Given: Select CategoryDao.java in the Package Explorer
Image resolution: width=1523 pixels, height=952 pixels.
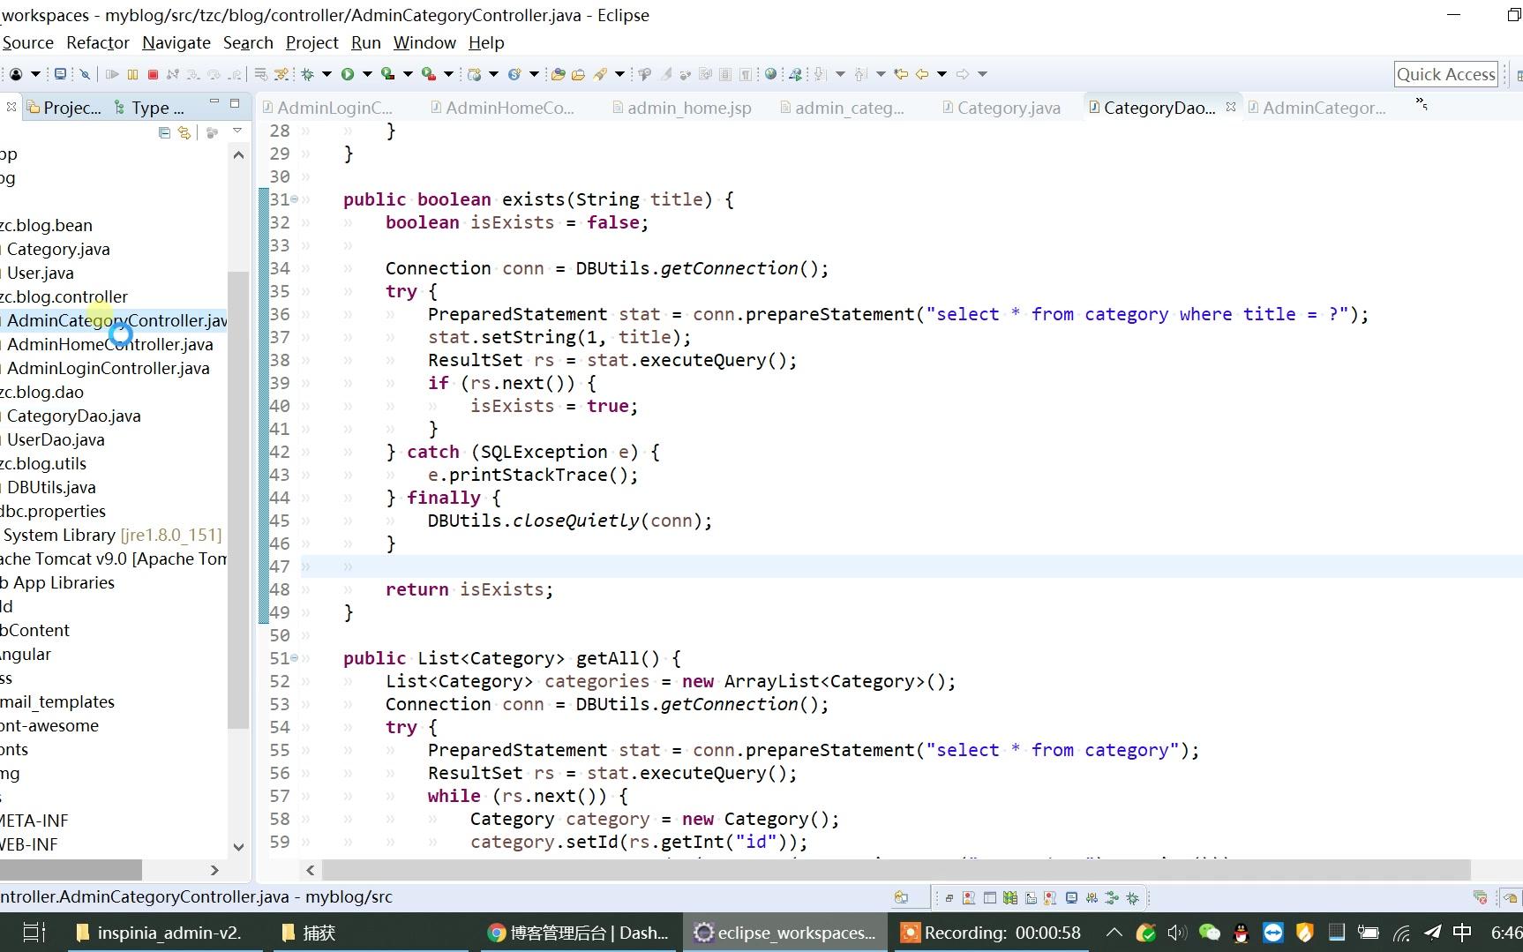Looking at the screenshot, I should point(74,416).
